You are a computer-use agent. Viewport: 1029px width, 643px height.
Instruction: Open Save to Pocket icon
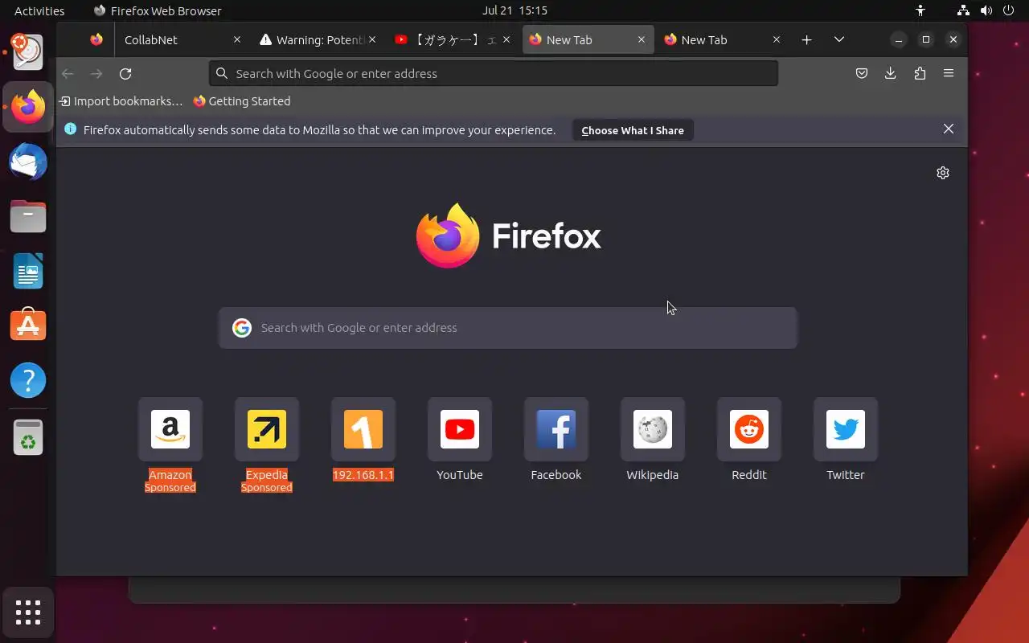[862, 74]
